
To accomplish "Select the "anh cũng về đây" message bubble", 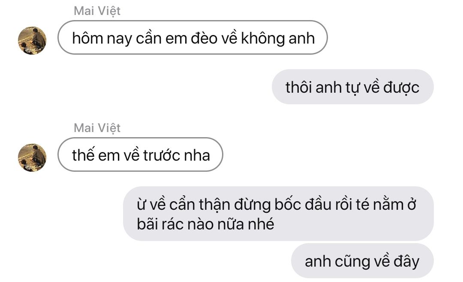I will 362,261.
